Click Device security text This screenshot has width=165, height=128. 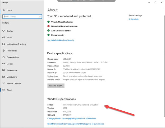tap(58, 35)
